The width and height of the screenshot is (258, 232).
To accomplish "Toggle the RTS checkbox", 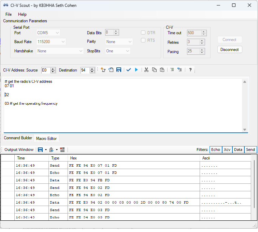I will (143, 40).
